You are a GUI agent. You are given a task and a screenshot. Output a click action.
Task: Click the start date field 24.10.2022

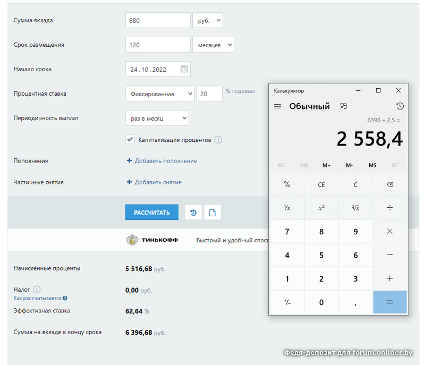[158, 69]
